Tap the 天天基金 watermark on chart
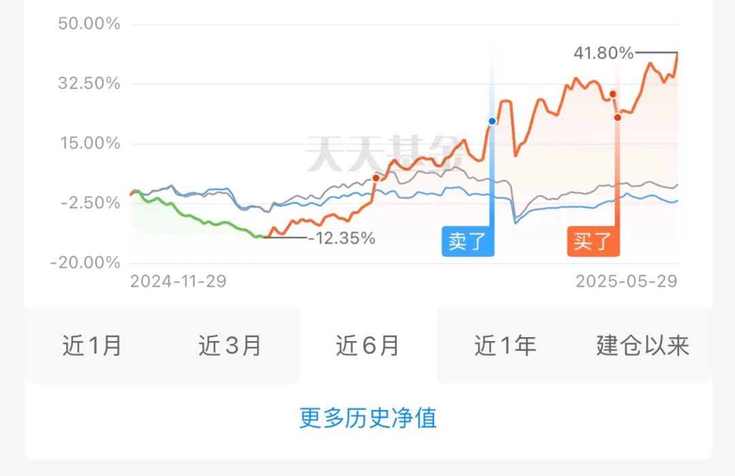 pyautogui.click(x=385, y=154)
